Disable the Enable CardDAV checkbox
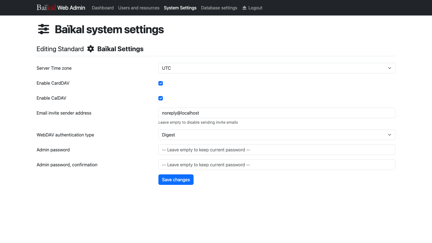Image resolution: width=432 pixels, height=243 pixels. click(x=161, y=83)
